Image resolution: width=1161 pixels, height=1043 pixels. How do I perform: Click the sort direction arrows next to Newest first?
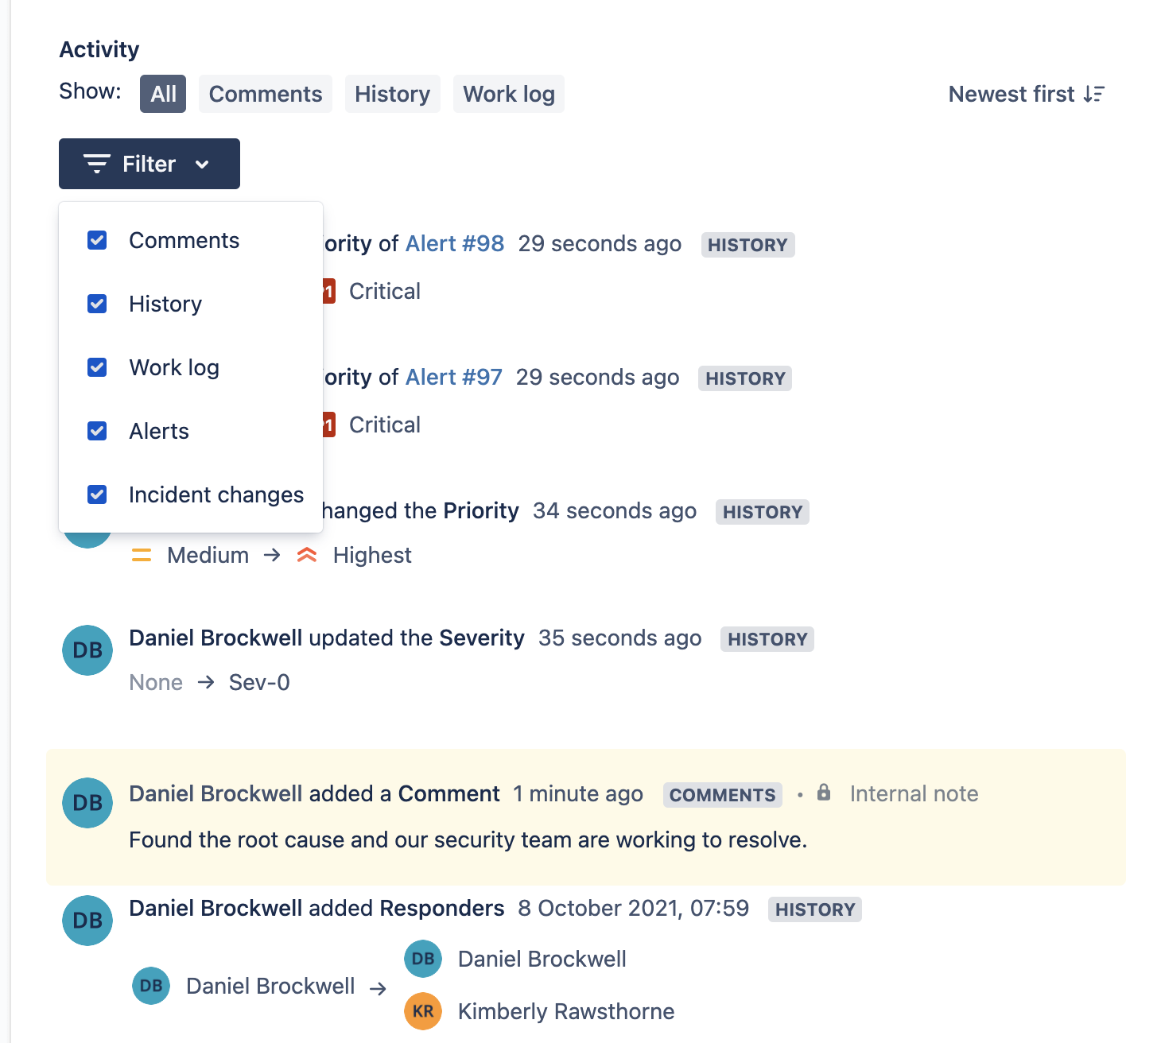1093,94
